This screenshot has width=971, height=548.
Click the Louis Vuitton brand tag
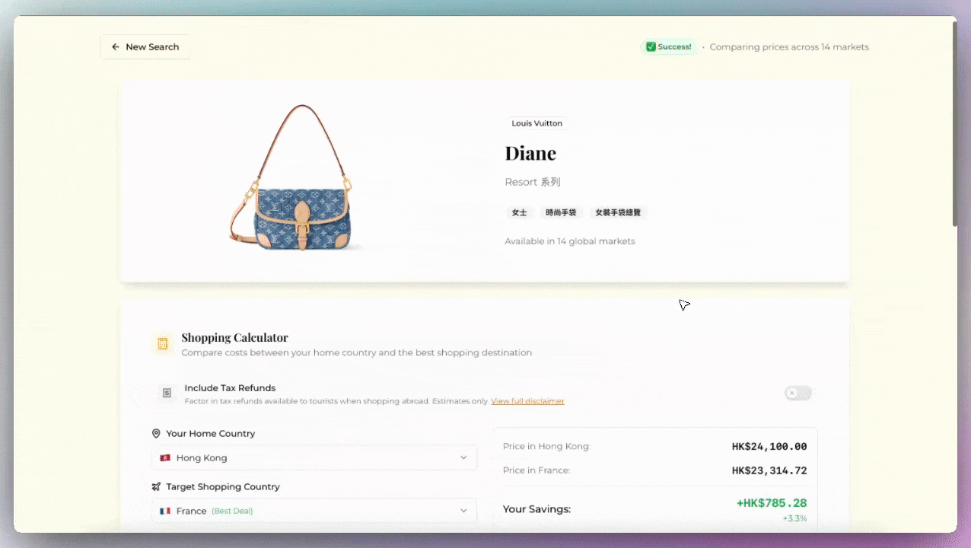click(536, 123)
